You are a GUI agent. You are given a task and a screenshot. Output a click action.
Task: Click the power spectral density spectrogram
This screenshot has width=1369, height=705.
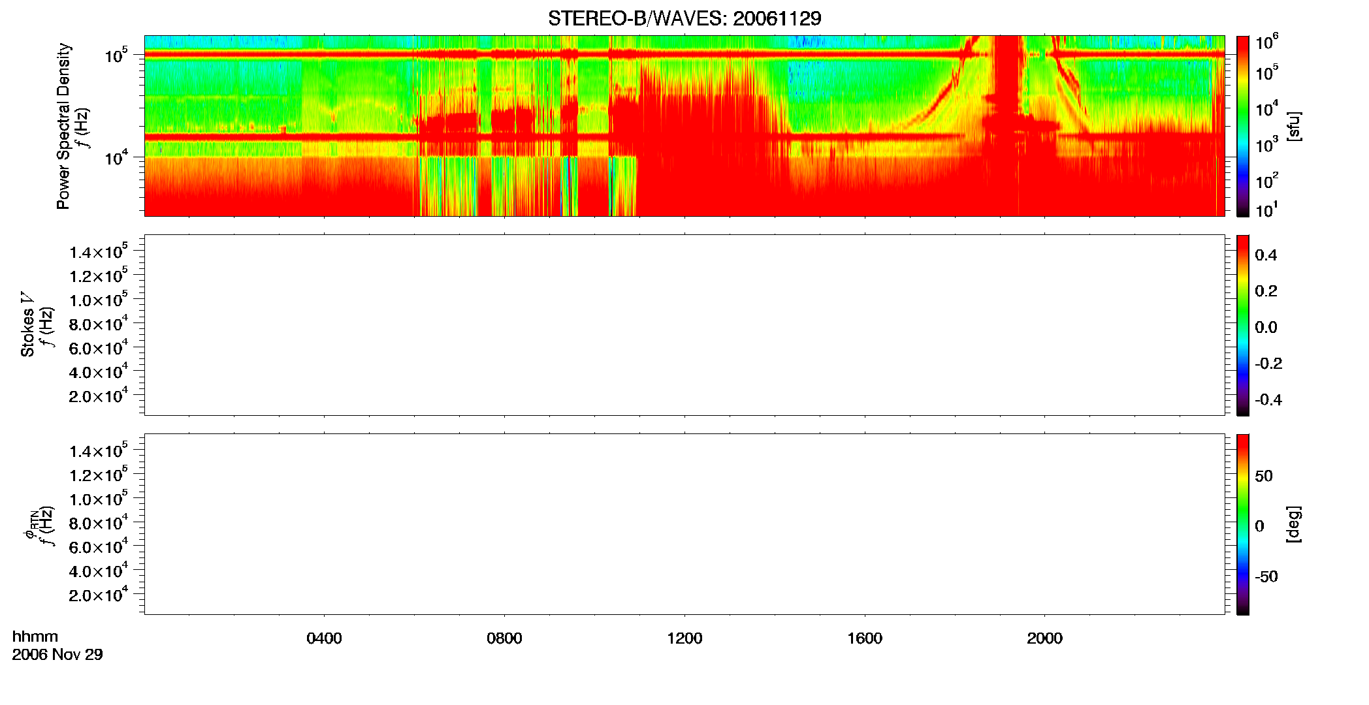click(684, 126)
